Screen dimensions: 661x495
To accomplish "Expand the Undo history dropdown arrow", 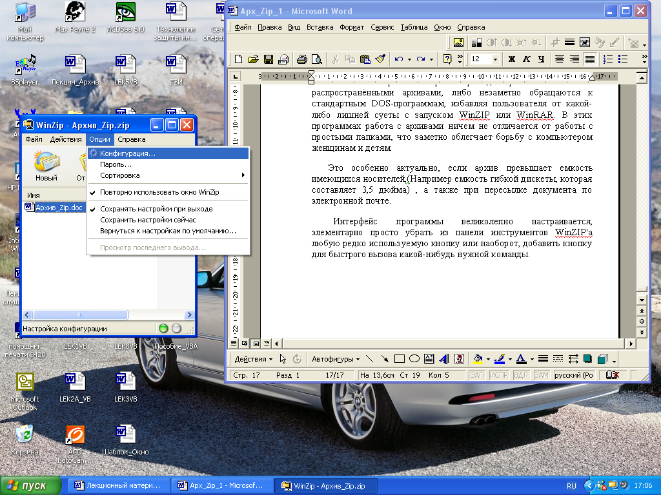I will click(409, 59).
